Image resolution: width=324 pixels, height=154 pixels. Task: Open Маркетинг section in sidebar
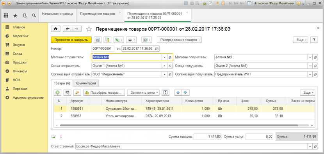20,36
